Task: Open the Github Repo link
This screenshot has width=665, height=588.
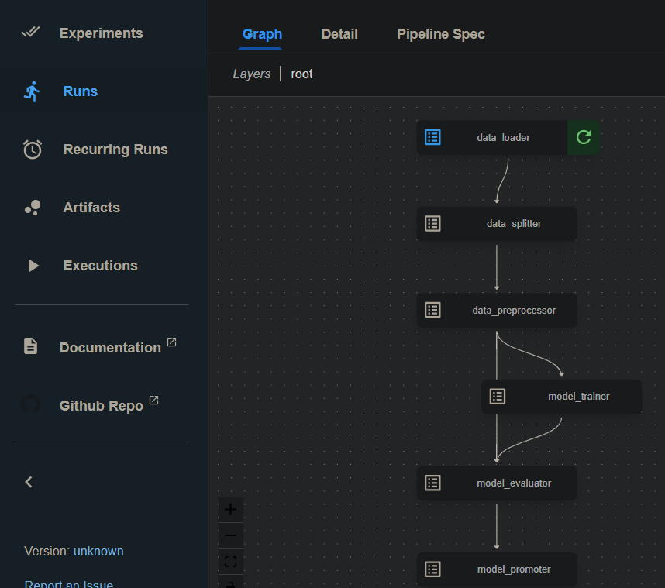Action: 101,405
